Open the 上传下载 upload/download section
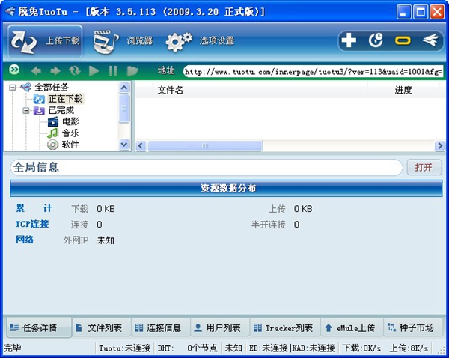The height and width of the screenshot is (358, 449). click(45, 41)
